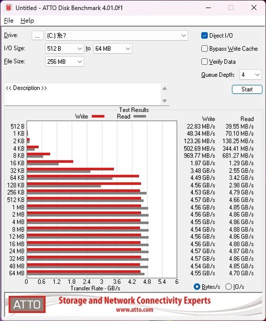Enable the Verify Data checkbox
Viewport: 266px width, 321px height.
point(204,62)
